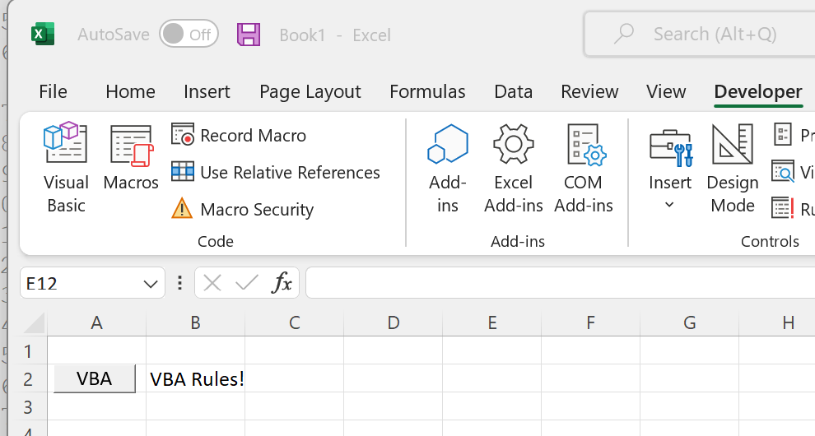Screen dimensions: 815x436
Task: Open Macro Security settings
Action: (243, 209)
